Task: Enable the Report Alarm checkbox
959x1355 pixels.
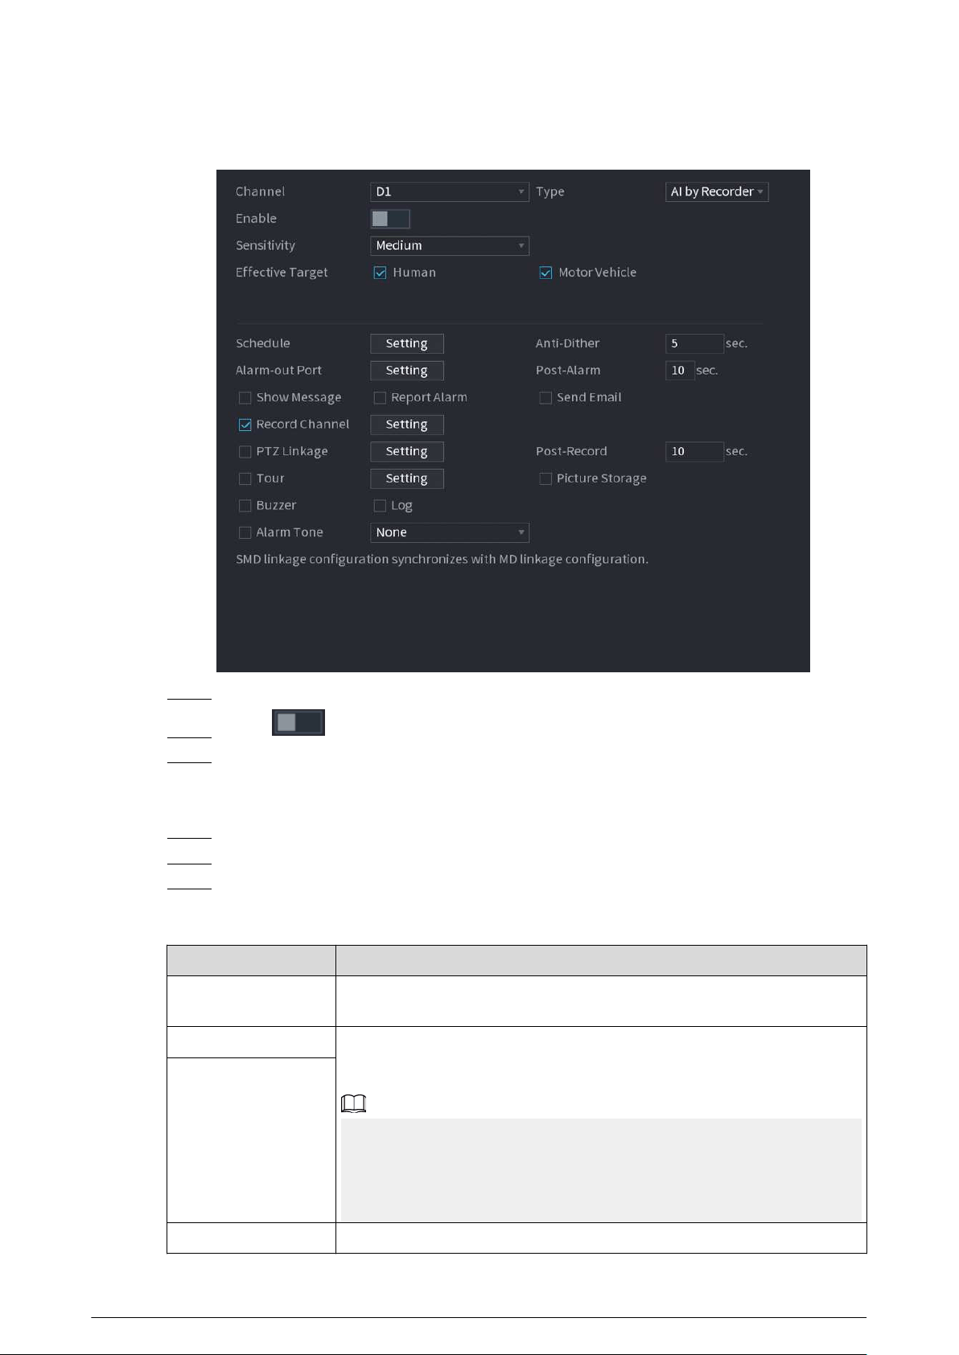Action: coord(380,398)
